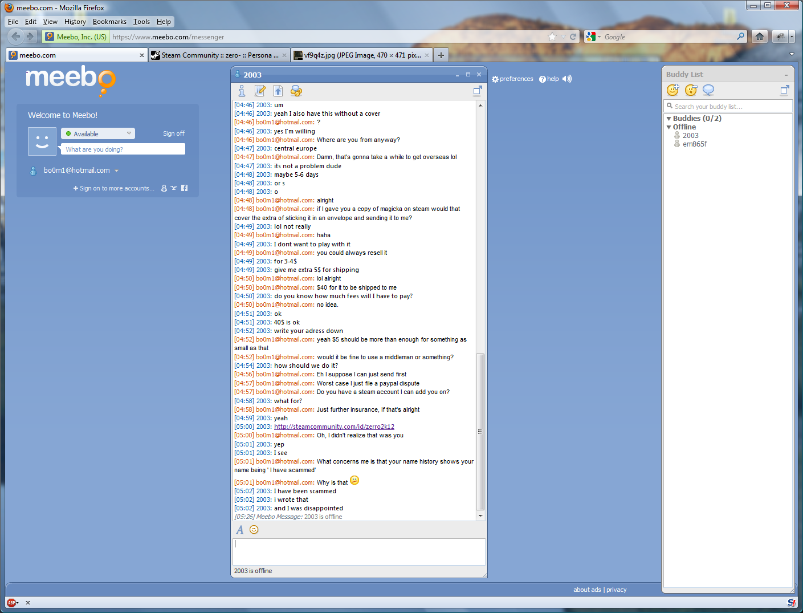Image resolution: width=803 pixels, height=613 pixels.
Task: Click the 'What are you doing?' status field
Action: (123, 149)
